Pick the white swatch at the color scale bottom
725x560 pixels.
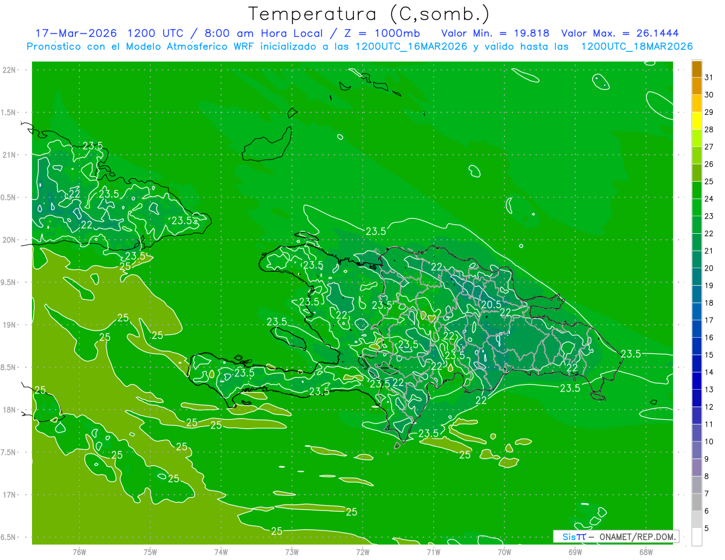point(697,537)
